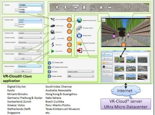Screen dimensions: 155x115
Task: Pick the hiyosi02 road option
Action: 30,27
